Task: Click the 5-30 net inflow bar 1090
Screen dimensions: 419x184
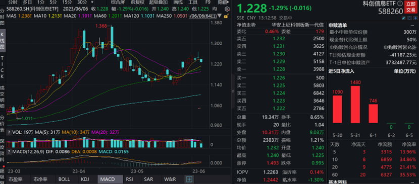Action: coord(338,109)
